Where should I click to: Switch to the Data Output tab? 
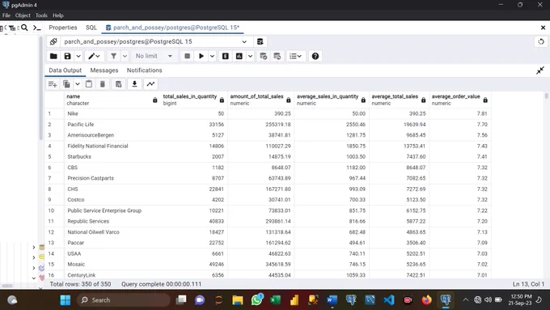pos(66,70)
